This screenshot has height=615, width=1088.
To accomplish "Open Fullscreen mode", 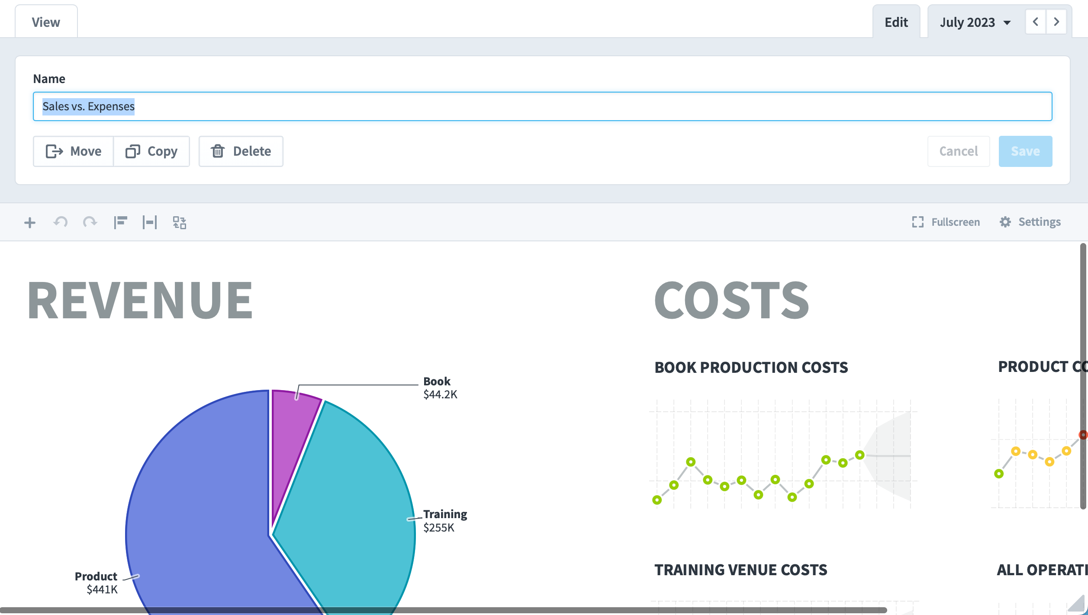I will 946,222.
